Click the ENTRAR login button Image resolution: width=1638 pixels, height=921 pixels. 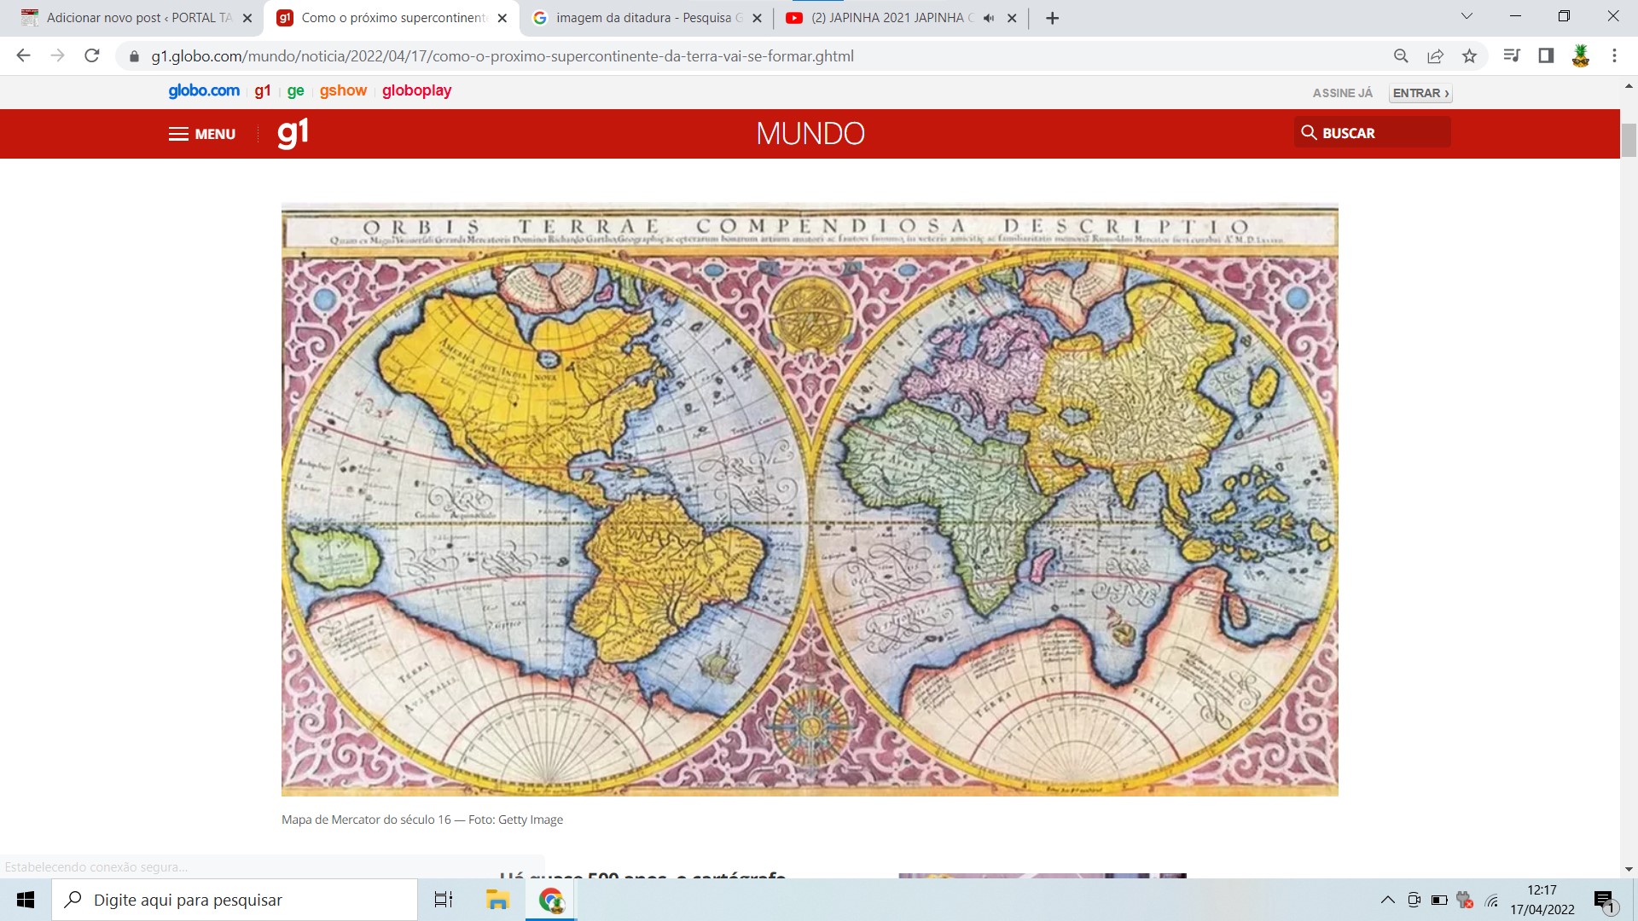(1420, 93)
